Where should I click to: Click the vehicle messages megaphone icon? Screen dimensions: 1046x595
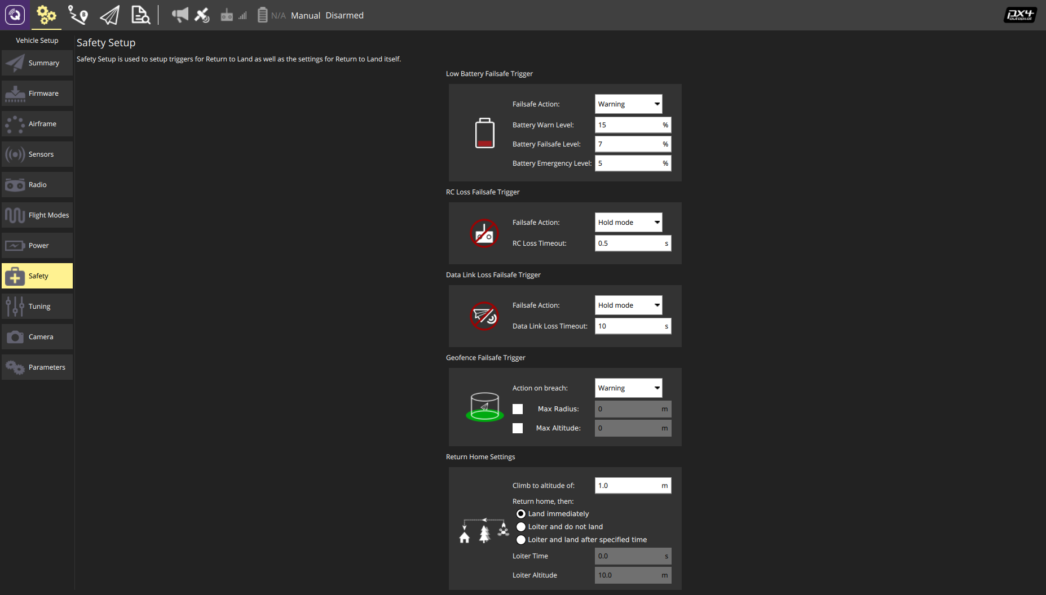[180, 15]
